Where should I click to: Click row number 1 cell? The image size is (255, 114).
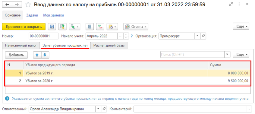pos(14,73)
